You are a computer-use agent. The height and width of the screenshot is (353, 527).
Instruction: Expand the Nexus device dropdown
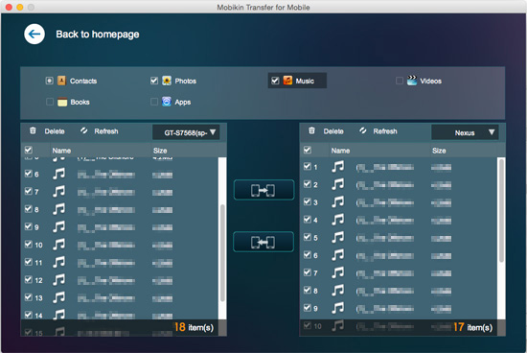(465, 132)
